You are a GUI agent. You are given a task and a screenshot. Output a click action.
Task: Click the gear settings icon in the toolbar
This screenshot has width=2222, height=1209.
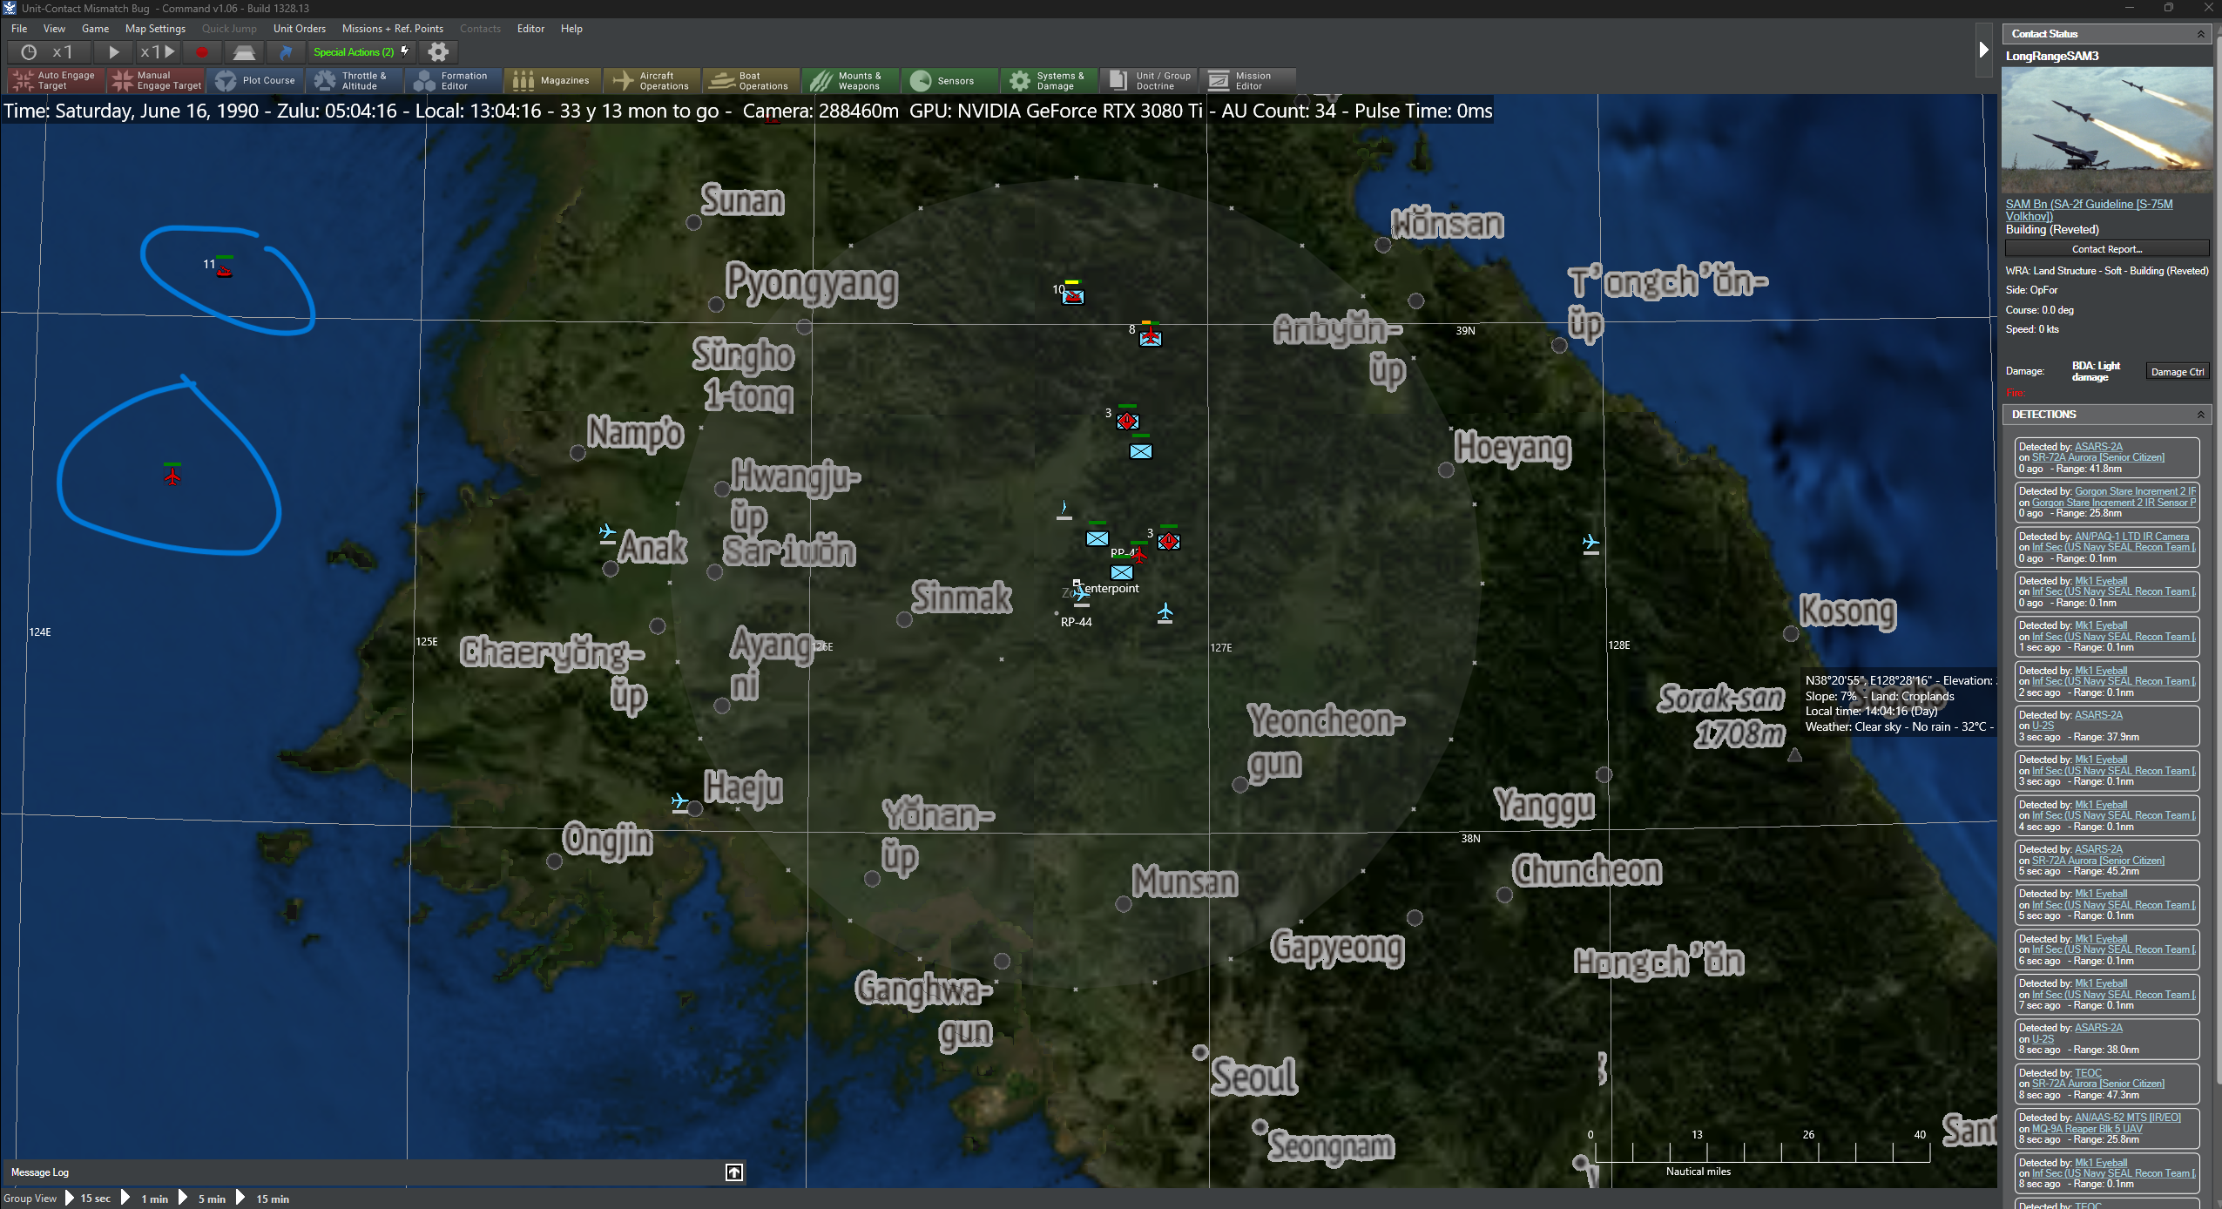[x=438, y=52]
